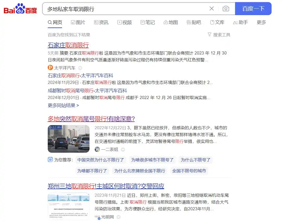Click the traffic photo thumbnail
The height and width of the screenshot is (222, 282).
(68, 138)
